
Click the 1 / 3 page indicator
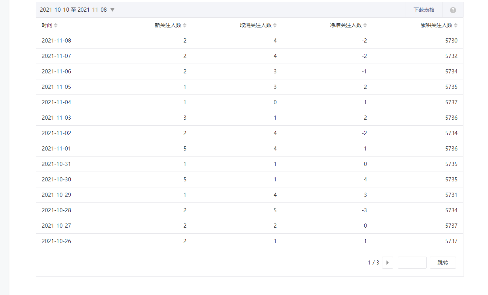click(x=373, y=263)
